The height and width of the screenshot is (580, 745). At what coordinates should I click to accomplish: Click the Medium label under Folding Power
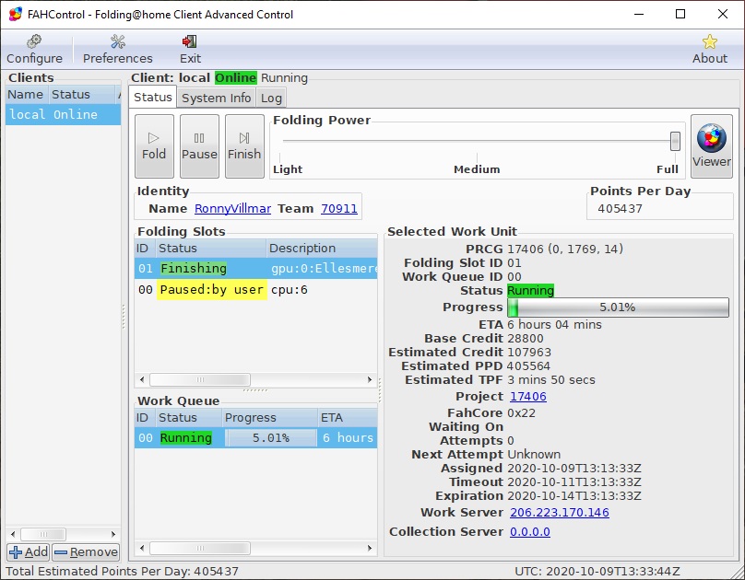(x=477, y=169)
